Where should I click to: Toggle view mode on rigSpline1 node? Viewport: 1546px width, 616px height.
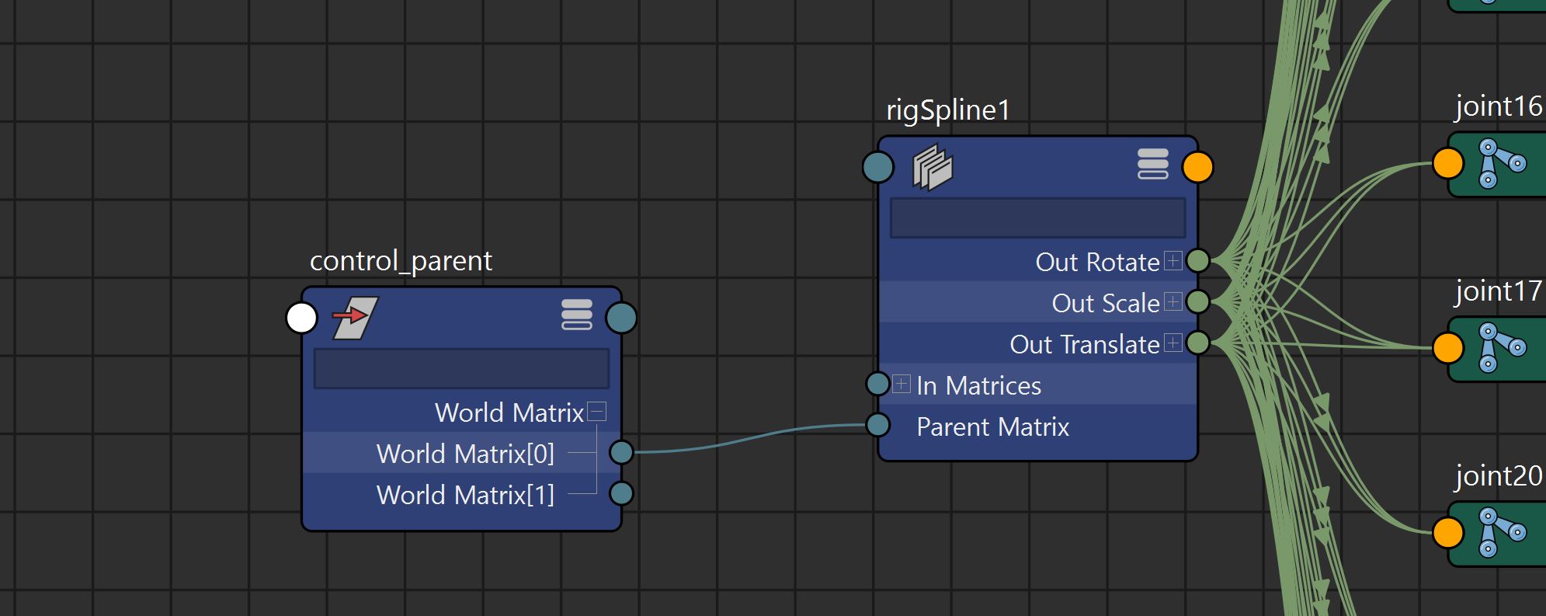(1152, 164)
